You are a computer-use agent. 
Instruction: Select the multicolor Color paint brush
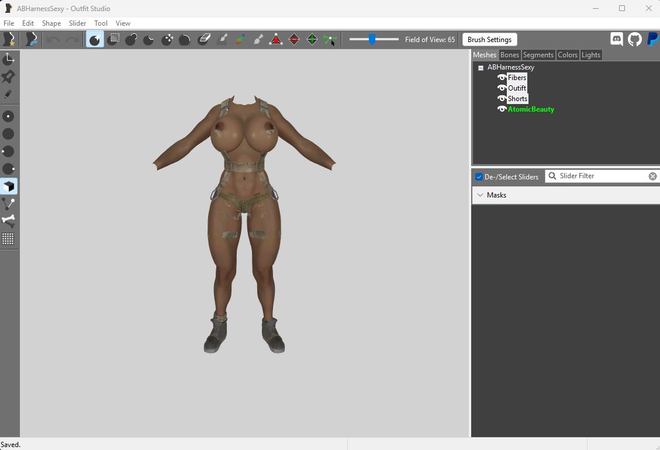click(x=240, y=40)
